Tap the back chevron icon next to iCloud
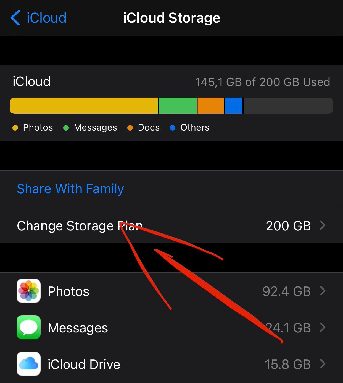 point(15,18)
